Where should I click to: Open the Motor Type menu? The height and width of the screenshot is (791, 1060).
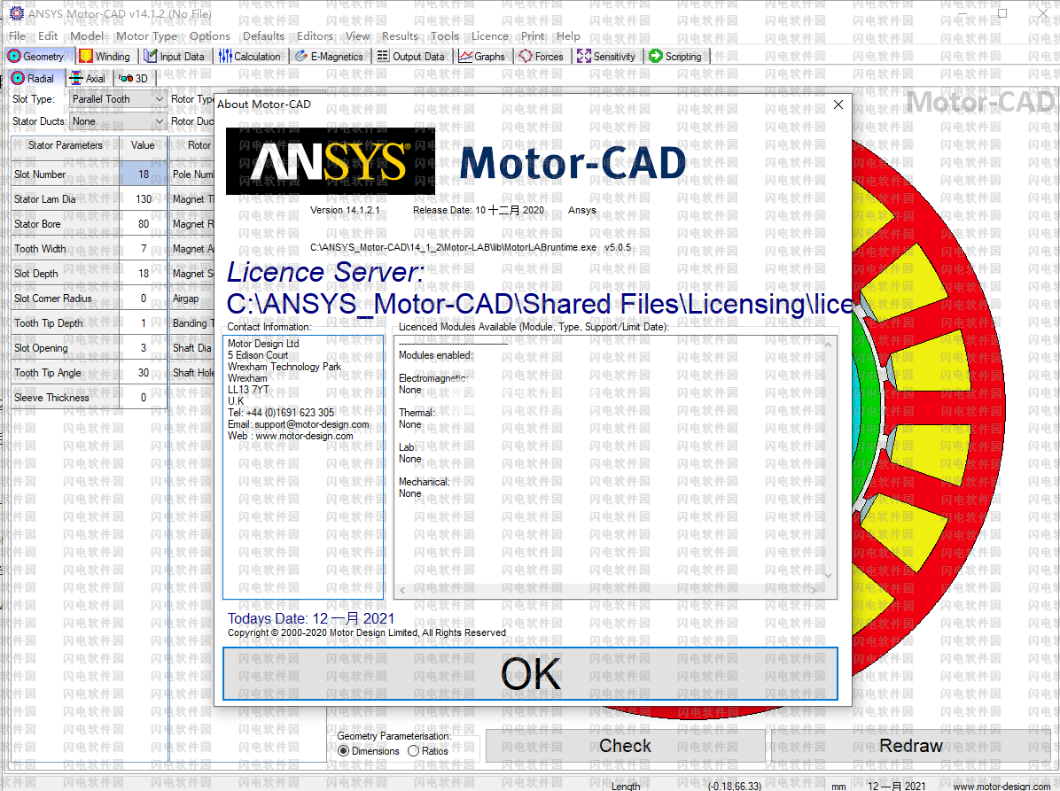pos(147,35)
